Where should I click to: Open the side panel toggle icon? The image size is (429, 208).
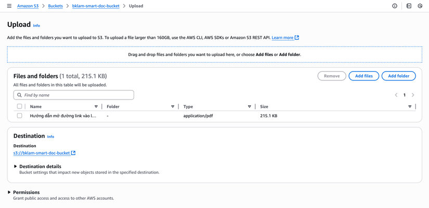click(x=409, y=6)
